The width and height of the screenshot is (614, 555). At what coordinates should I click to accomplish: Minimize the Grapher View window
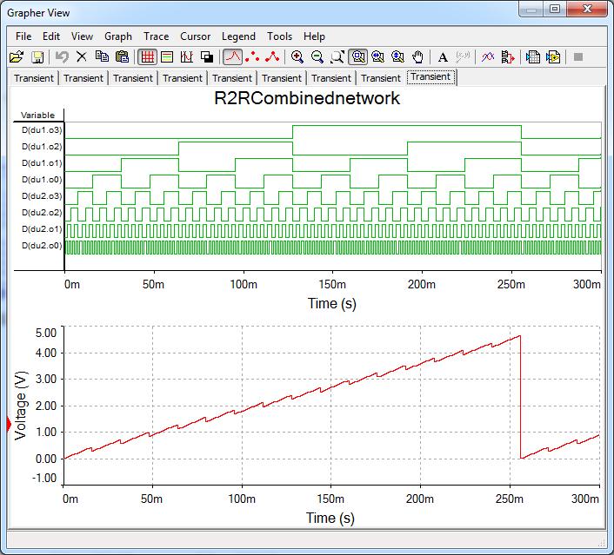pos(531,9)
